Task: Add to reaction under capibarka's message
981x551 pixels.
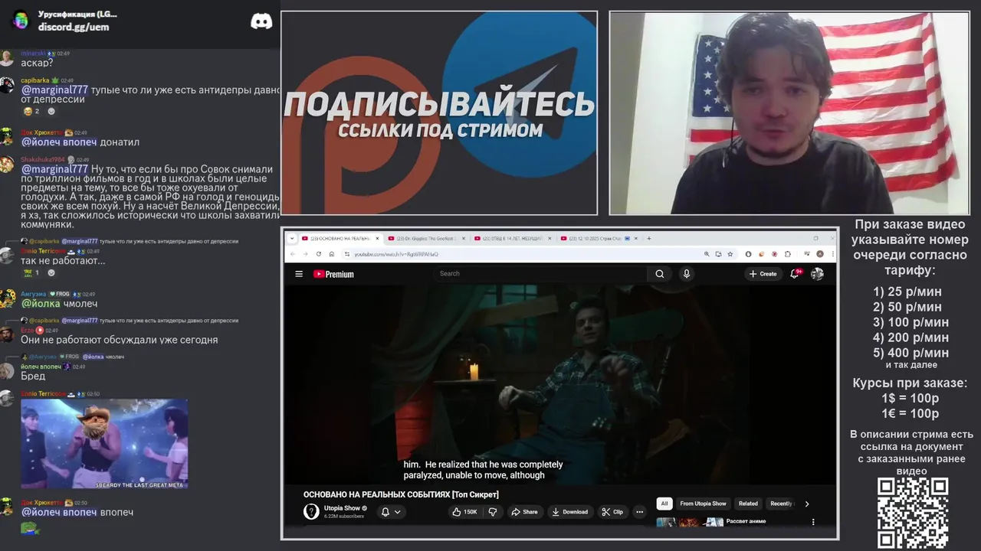Action: point(51,112)
